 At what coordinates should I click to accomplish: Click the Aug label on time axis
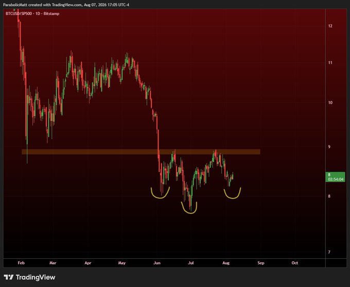coord(226,263)
